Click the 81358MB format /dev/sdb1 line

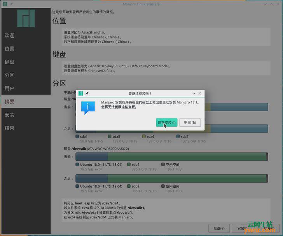pyautogui.click(x=105, y=208)
